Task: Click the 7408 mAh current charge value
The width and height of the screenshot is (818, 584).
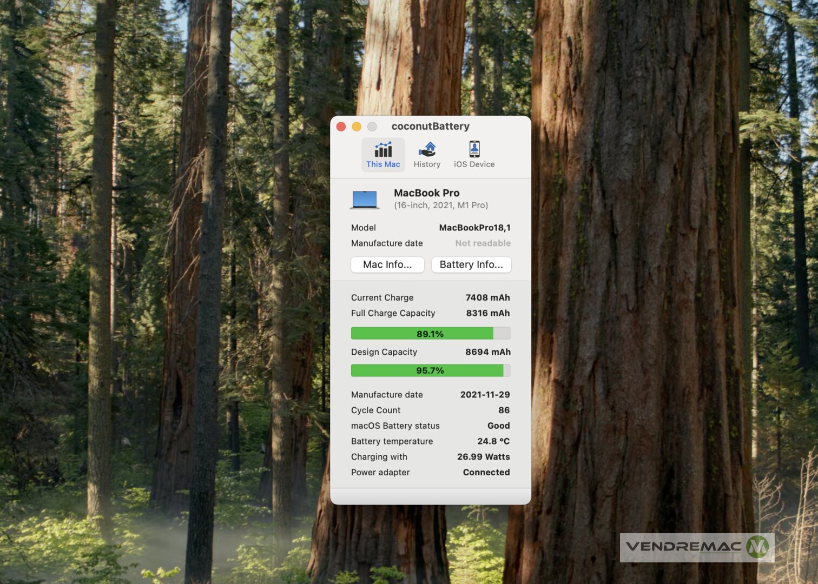Action: point(487,297)
